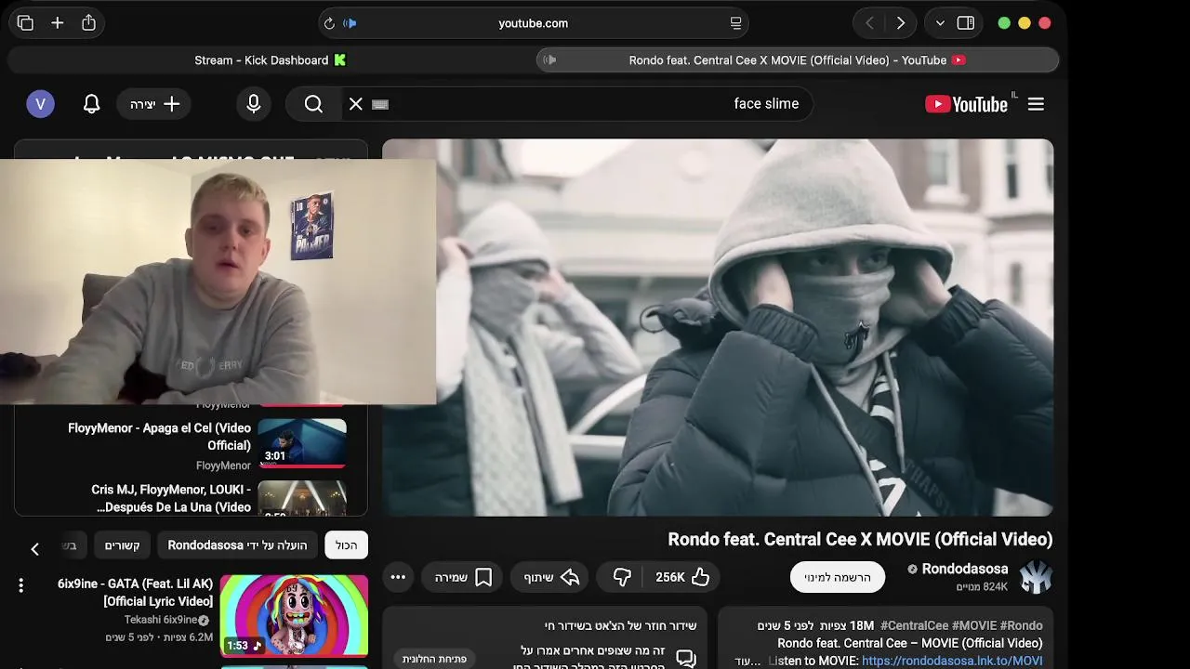Image resolution: width=1190 pixels, height=669 pixels.
Task: Click the #CentralCee hashtag
Action: click(915, 626)
